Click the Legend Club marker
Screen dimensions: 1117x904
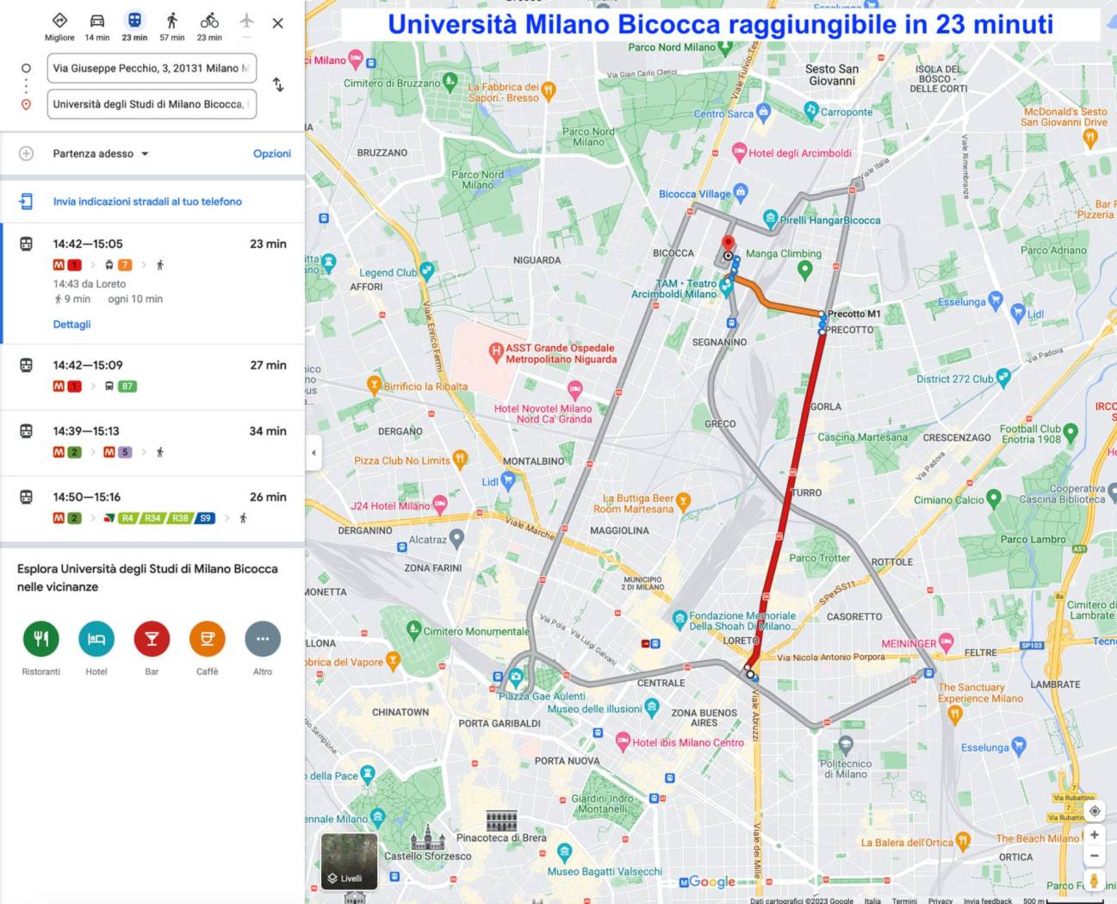tap(426, 270)
